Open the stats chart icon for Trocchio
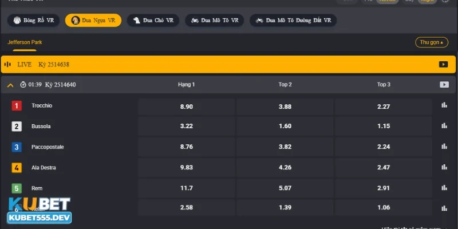Image resolution: width=458 pixels, height=229 pixels. pos(444,105)
